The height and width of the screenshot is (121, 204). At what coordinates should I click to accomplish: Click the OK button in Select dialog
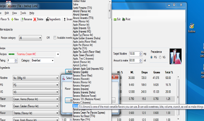(x=69, y=100)
